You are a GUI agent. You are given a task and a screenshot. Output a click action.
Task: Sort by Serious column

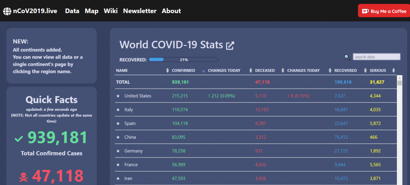pyautogui.click(x=394, y=71)
